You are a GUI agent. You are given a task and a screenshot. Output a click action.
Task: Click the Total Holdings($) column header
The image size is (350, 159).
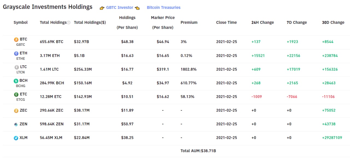tap(90, 22)
